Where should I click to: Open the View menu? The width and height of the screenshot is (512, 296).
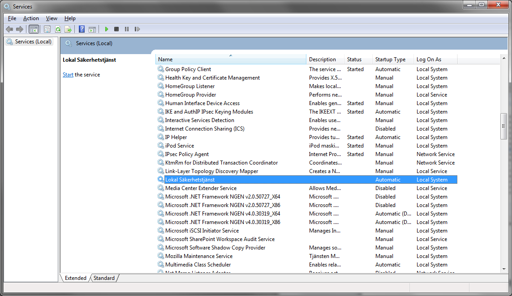coord(52,18)
